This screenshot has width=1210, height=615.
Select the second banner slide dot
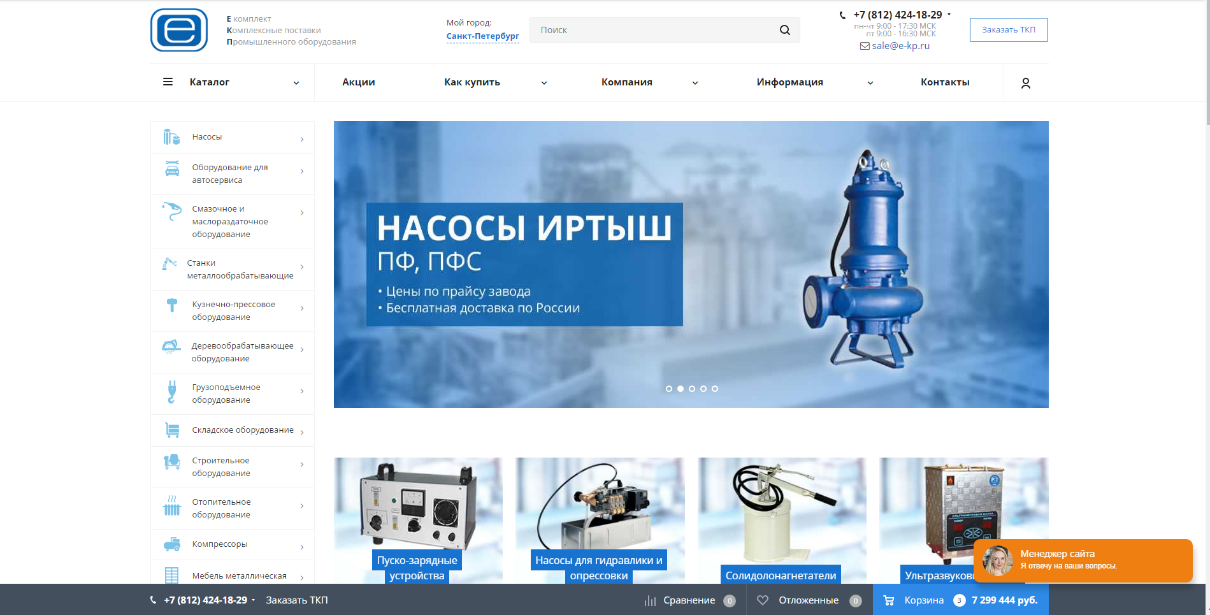[x=681, y=389]
